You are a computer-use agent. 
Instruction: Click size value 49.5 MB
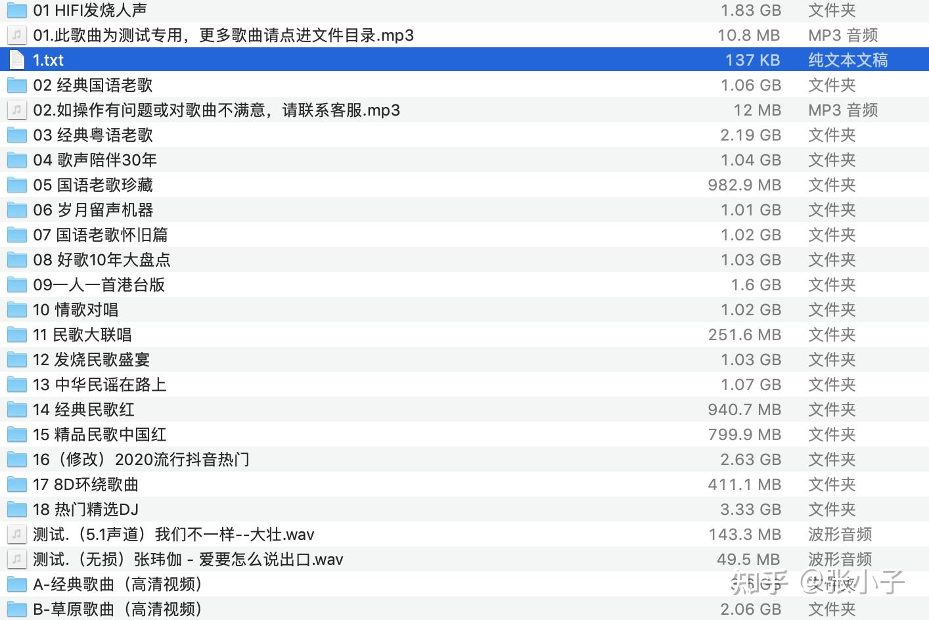[749, 560]
